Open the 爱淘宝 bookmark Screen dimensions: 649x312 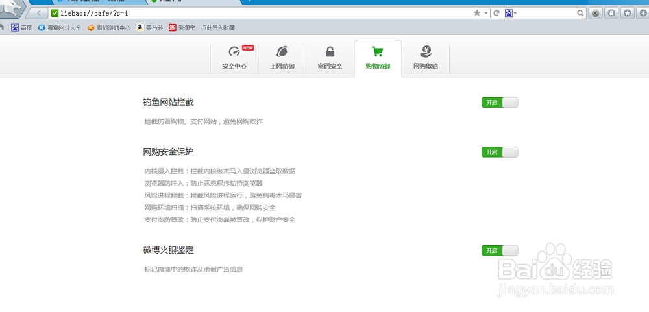coord(182,28)
